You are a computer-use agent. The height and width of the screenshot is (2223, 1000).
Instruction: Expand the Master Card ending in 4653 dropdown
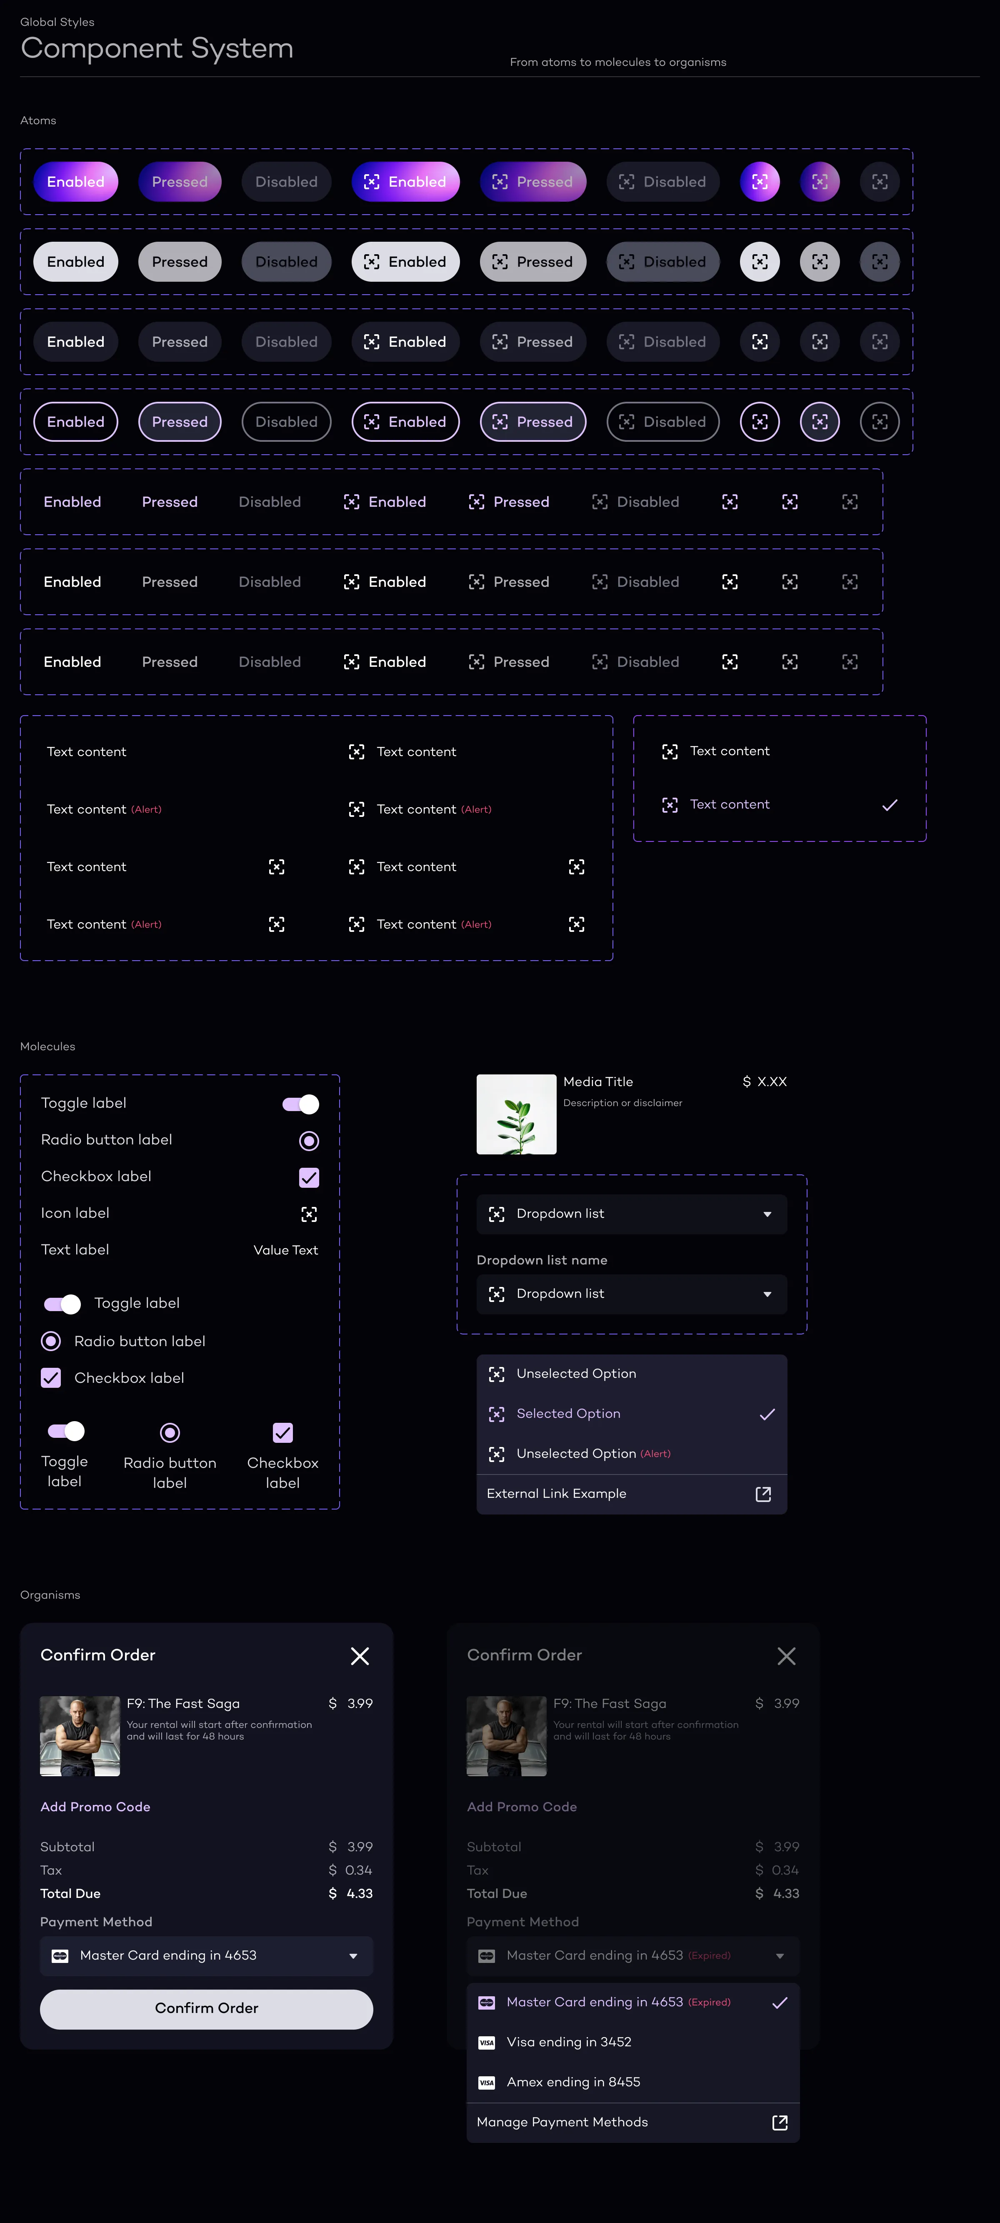pos(206,1955)
